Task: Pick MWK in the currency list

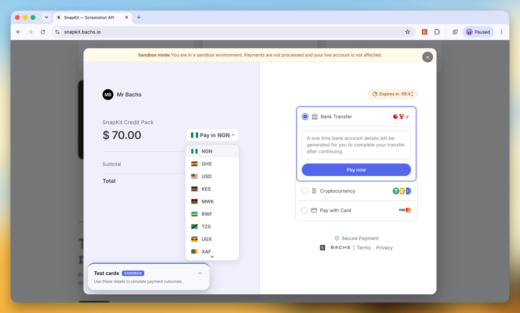Action: 212,201
